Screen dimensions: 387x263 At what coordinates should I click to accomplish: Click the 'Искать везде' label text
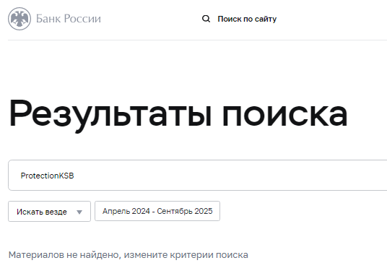click(42, 212)
